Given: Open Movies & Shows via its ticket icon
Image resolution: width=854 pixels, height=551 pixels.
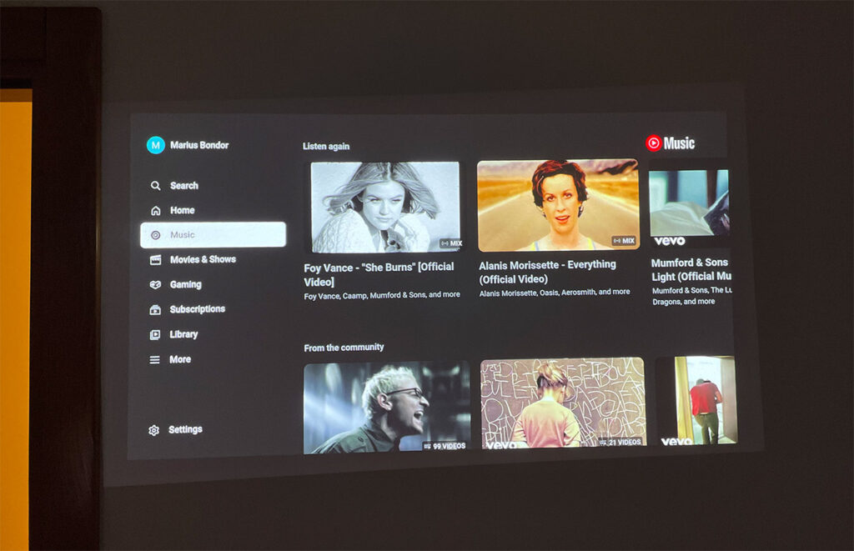Looking at the screenshot, I should click(x=155, y=259).
